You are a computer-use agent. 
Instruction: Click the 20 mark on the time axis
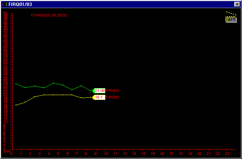click(x=199, y=153)
